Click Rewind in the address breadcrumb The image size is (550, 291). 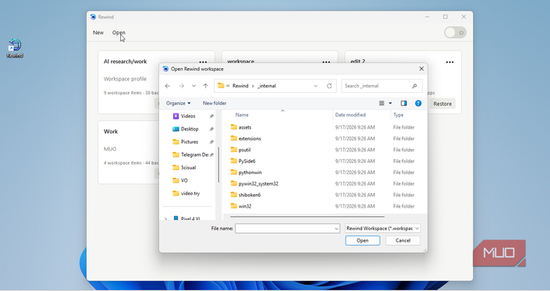pos(240,86)
